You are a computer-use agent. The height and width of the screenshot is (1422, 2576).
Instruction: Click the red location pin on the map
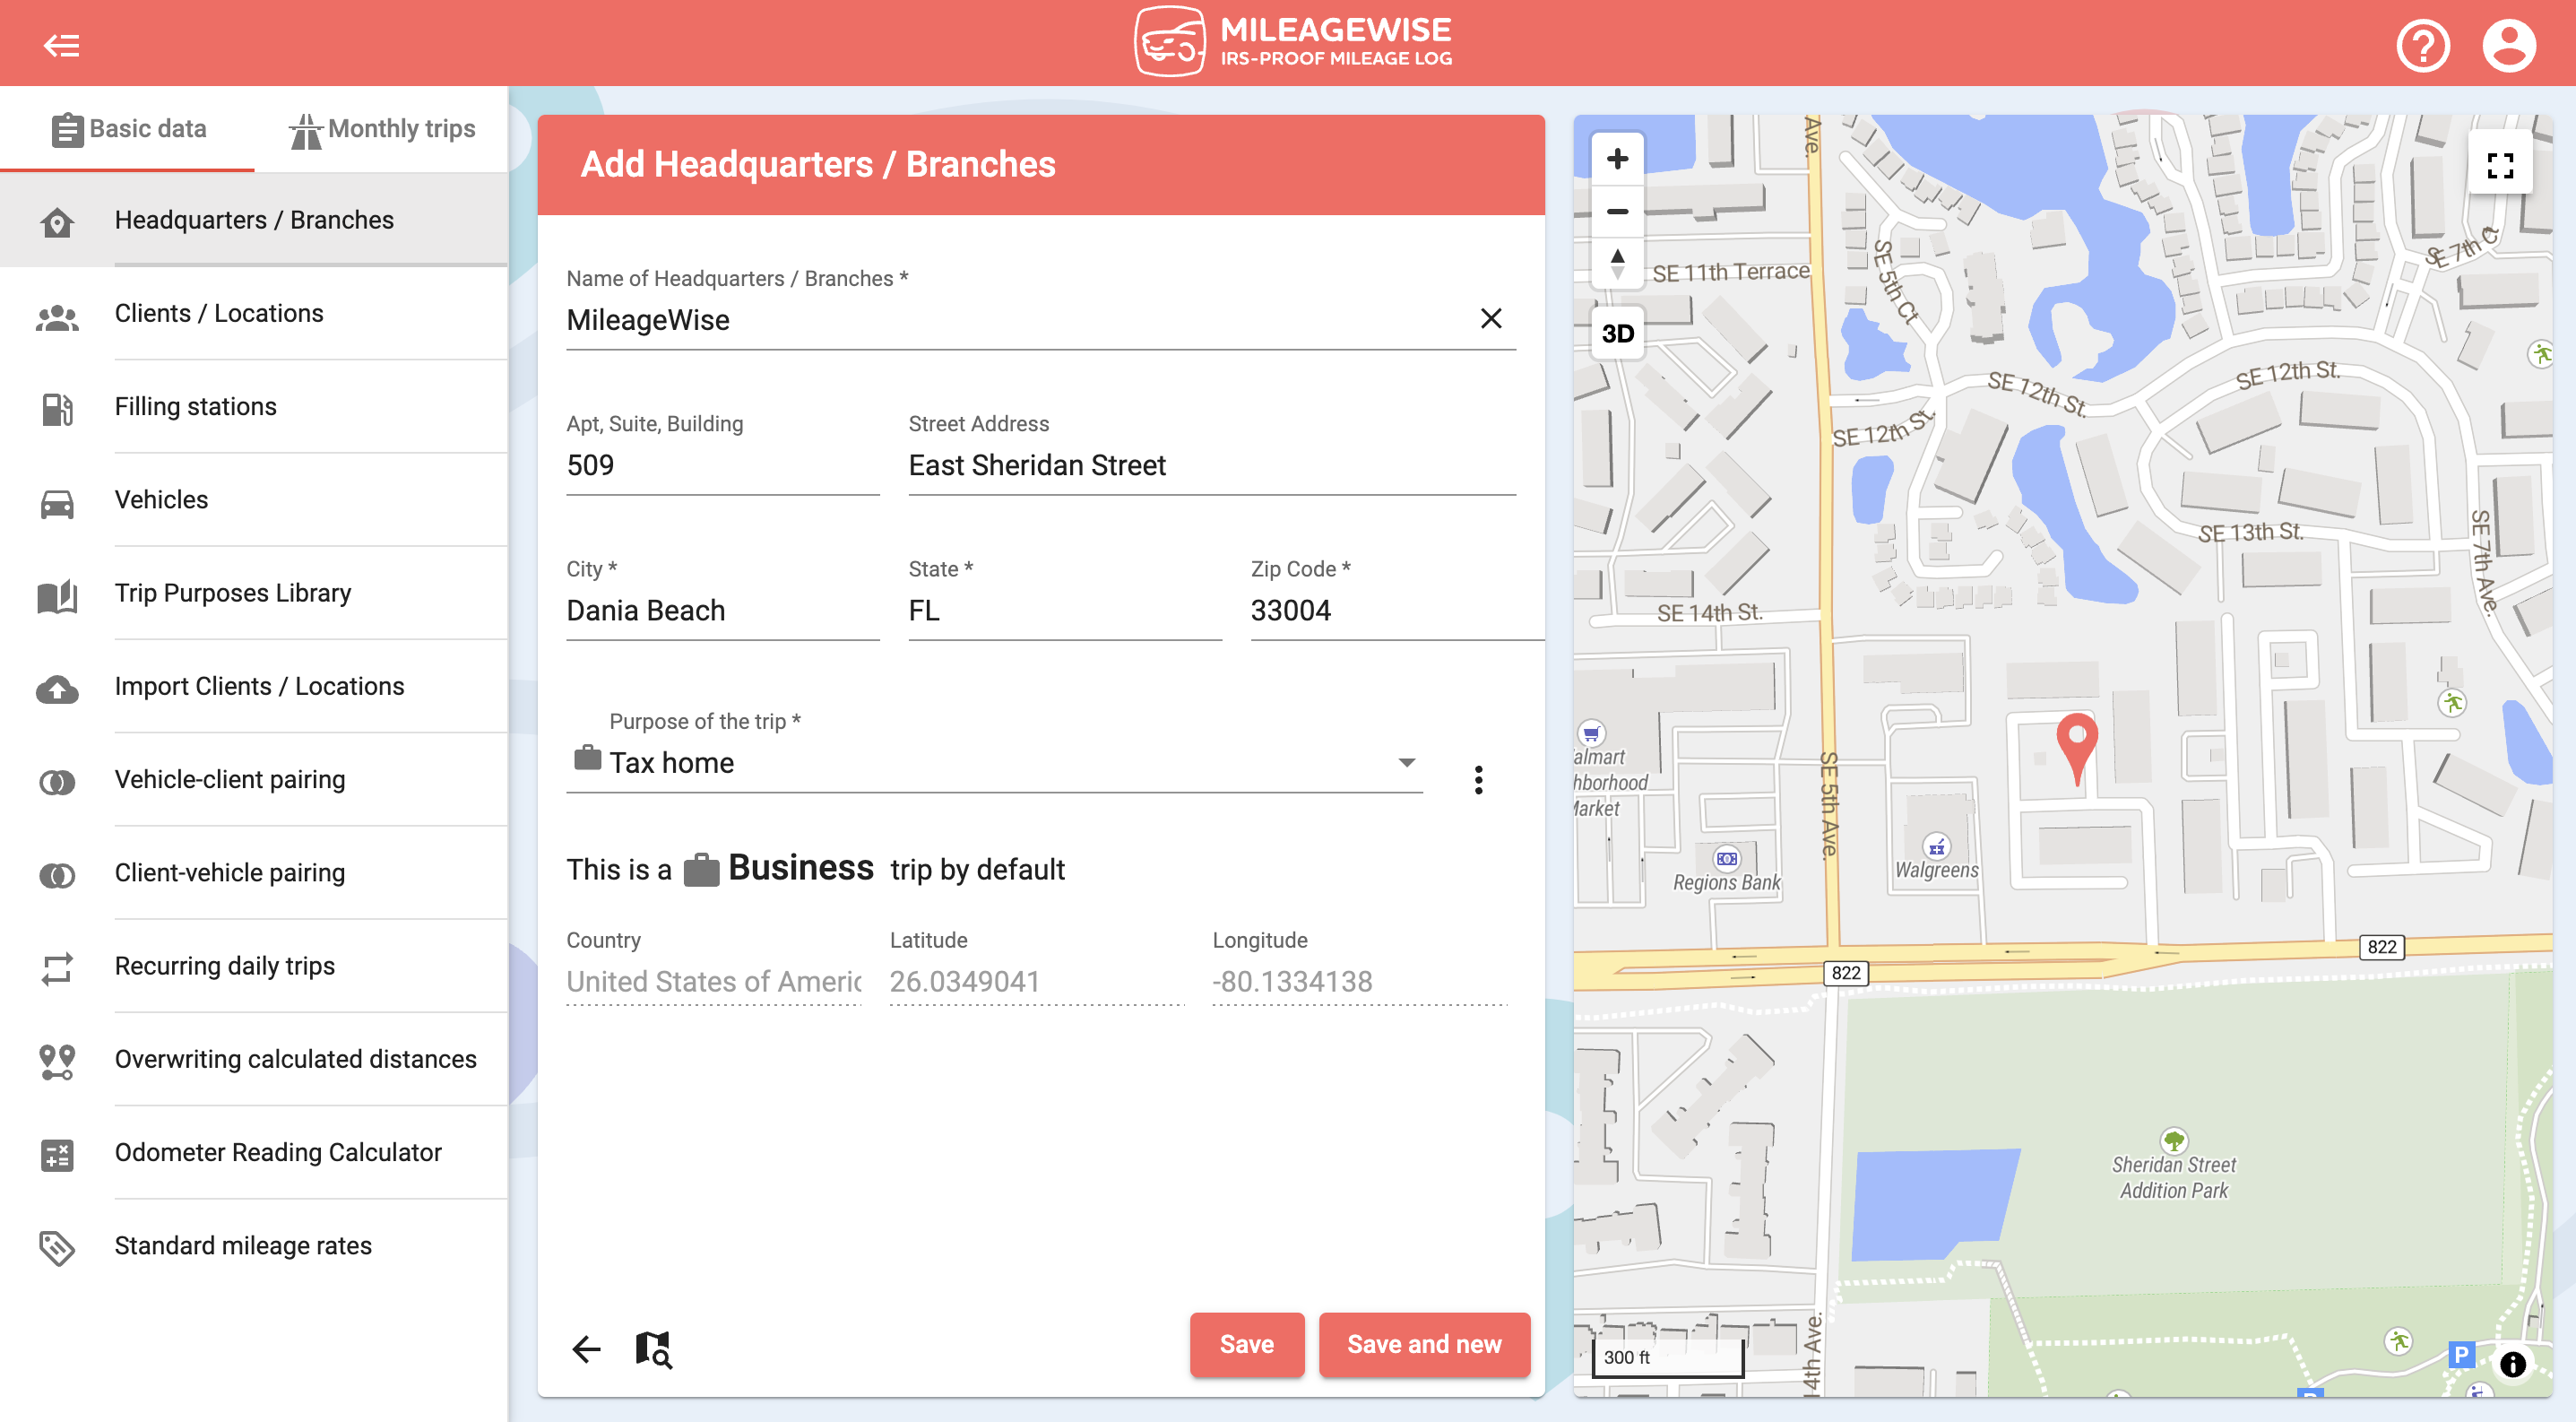point(2076,749)
